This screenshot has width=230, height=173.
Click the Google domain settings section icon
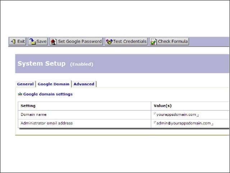[x=20, y=94]
